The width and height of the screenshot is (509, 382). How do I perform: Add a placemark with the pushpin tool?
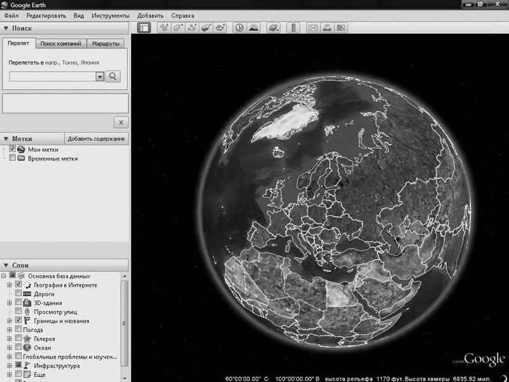coord(164,27)
